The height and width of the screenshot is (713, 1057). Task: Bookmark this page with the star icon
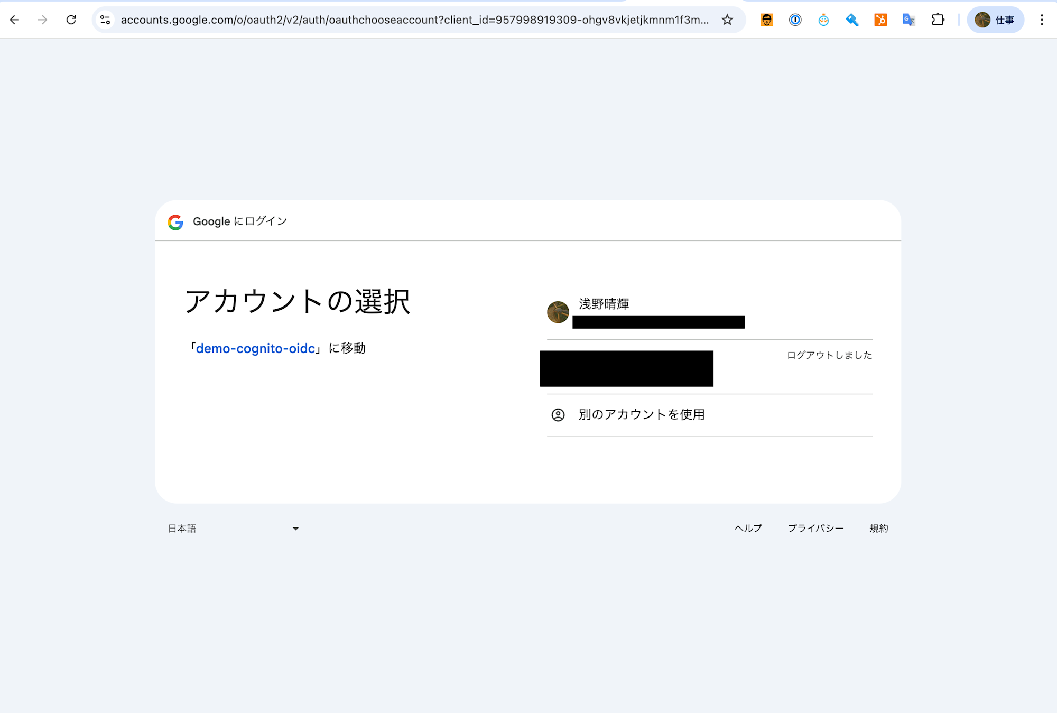(727, 20)
